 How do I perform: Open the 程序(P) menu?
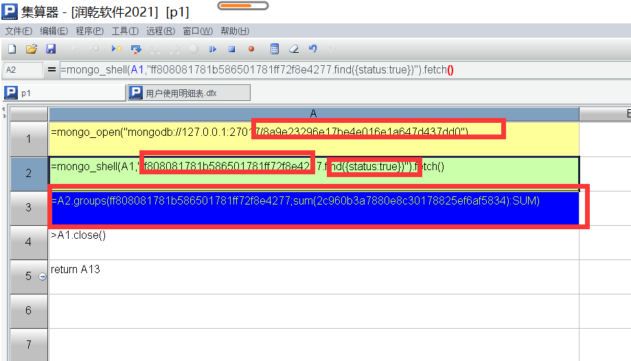point(89,31)
